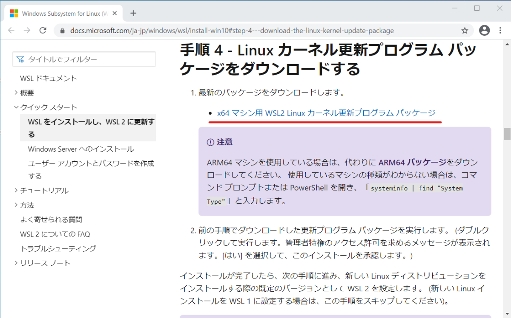Reload the current page
Screen dimensions: 511x318
tap(43, 31)
